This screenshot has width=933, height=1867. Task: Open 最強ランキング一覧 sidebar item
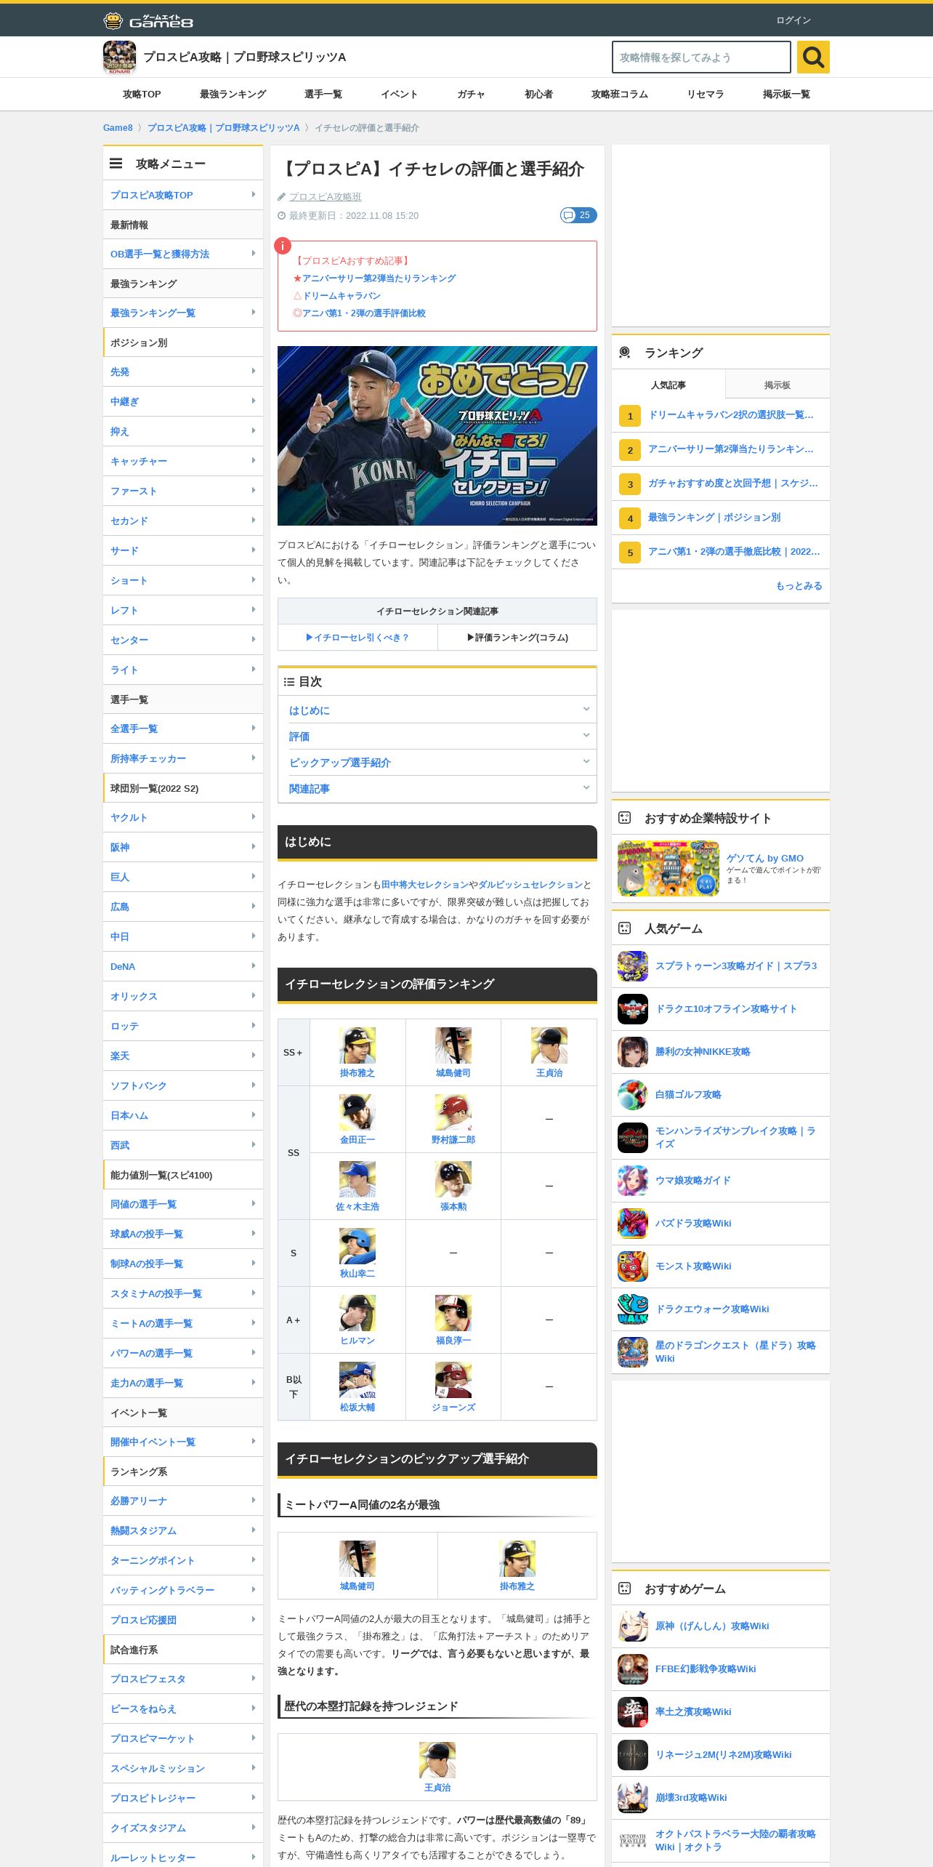(x=183, y=313)
